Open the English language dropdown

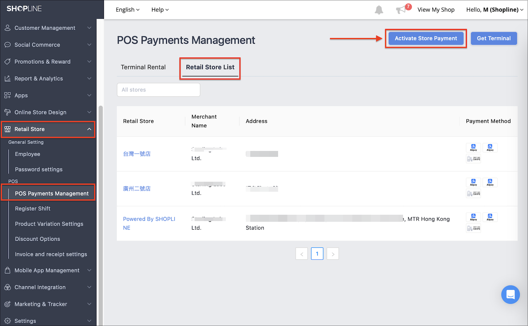click(x=127, y=10)
